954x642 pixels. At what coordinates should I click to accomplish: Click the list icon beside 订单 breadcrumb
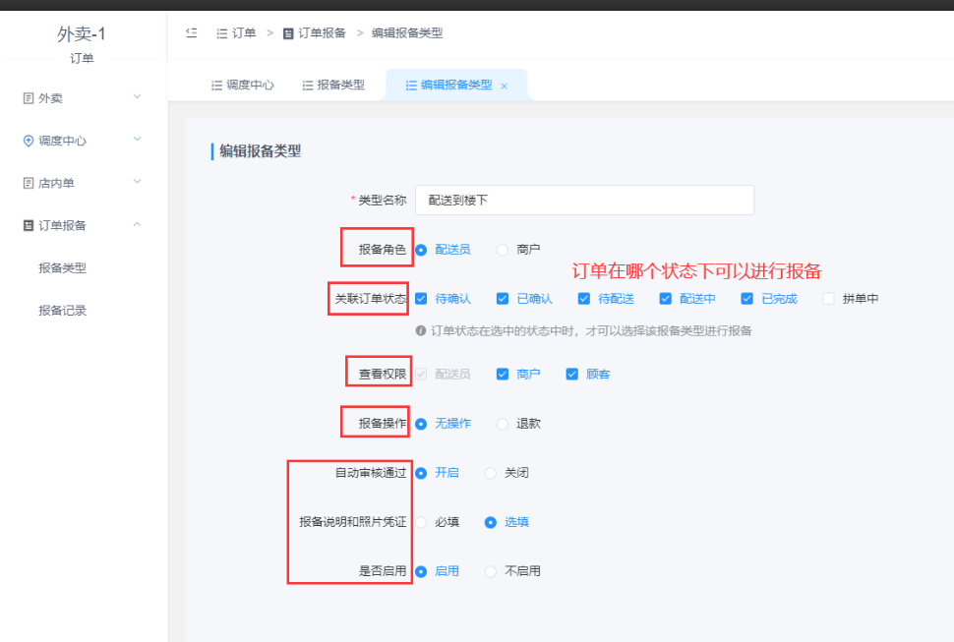pyautogui.click(x=222, y=33)
